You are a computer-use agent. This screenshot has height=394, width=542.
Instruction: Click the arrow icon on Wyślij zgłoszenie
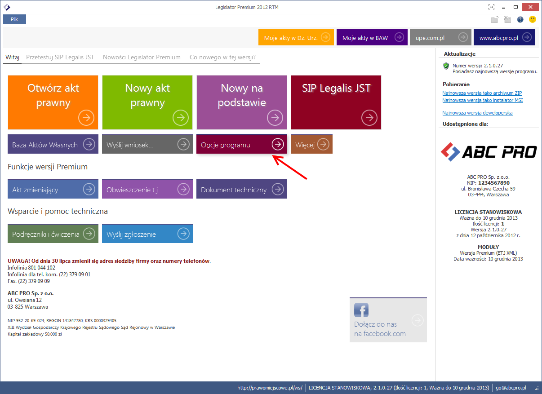tap(184, 234)
